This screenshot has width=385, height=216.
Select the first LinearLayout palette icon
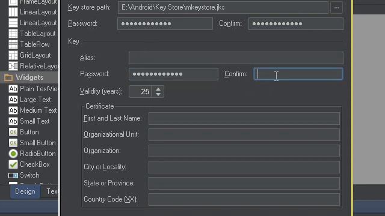point(13,12)
